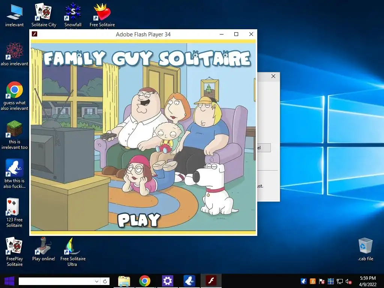Launch Chrome from the taskbar

coord(145,281)
